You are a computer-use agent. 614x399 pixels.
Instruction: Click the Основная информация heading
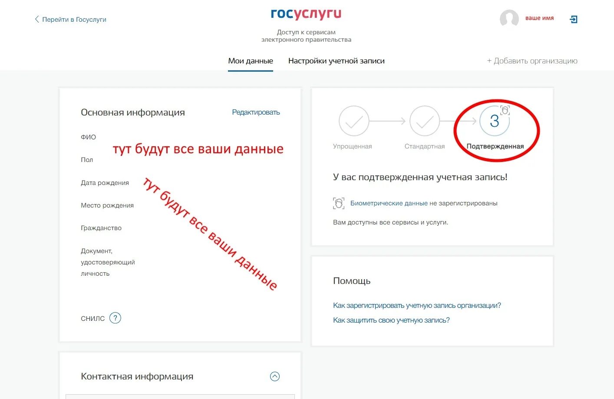[133, 112]
